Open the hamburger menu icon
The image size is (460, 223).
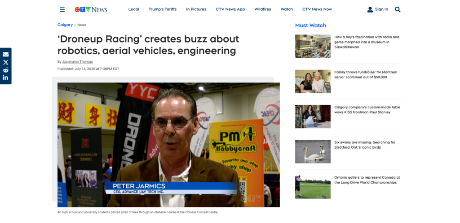tap(62, 9)
